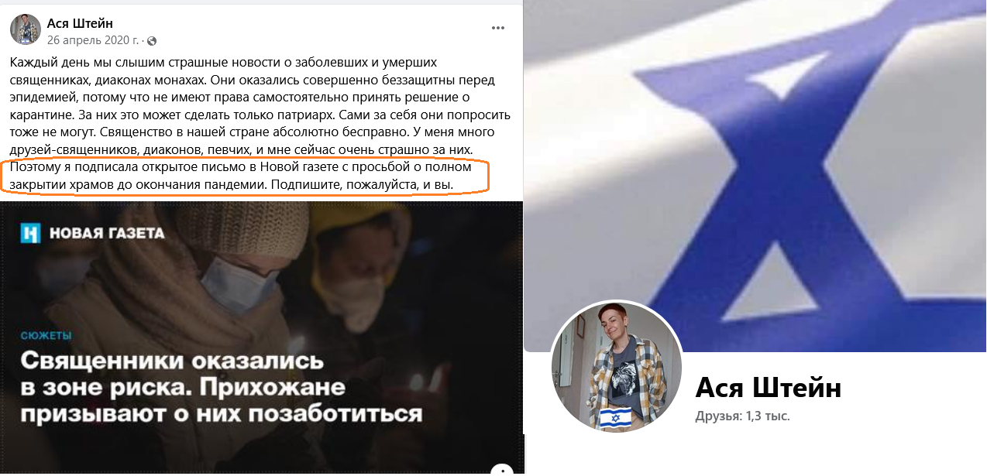This screenshot has width=987, height=476.
Task: Click the large profile name Ася Штейн
Action: (x=768, y=386)
